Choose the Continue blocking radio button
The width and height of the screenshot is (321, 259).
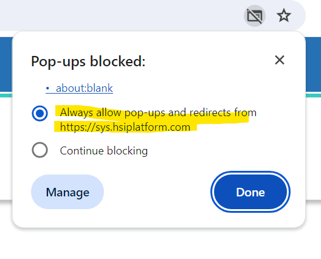(x=40, y=150)
